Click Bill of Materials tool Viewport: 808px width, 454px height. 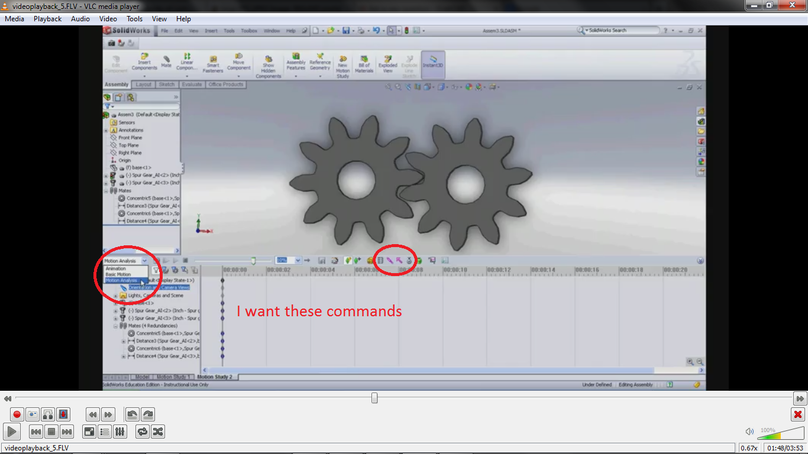(x=364, y=64)
